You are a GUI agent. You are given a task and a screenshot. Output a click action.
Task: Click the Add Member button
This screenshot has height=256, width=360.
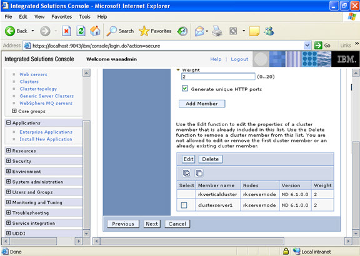tap(202, 104)
